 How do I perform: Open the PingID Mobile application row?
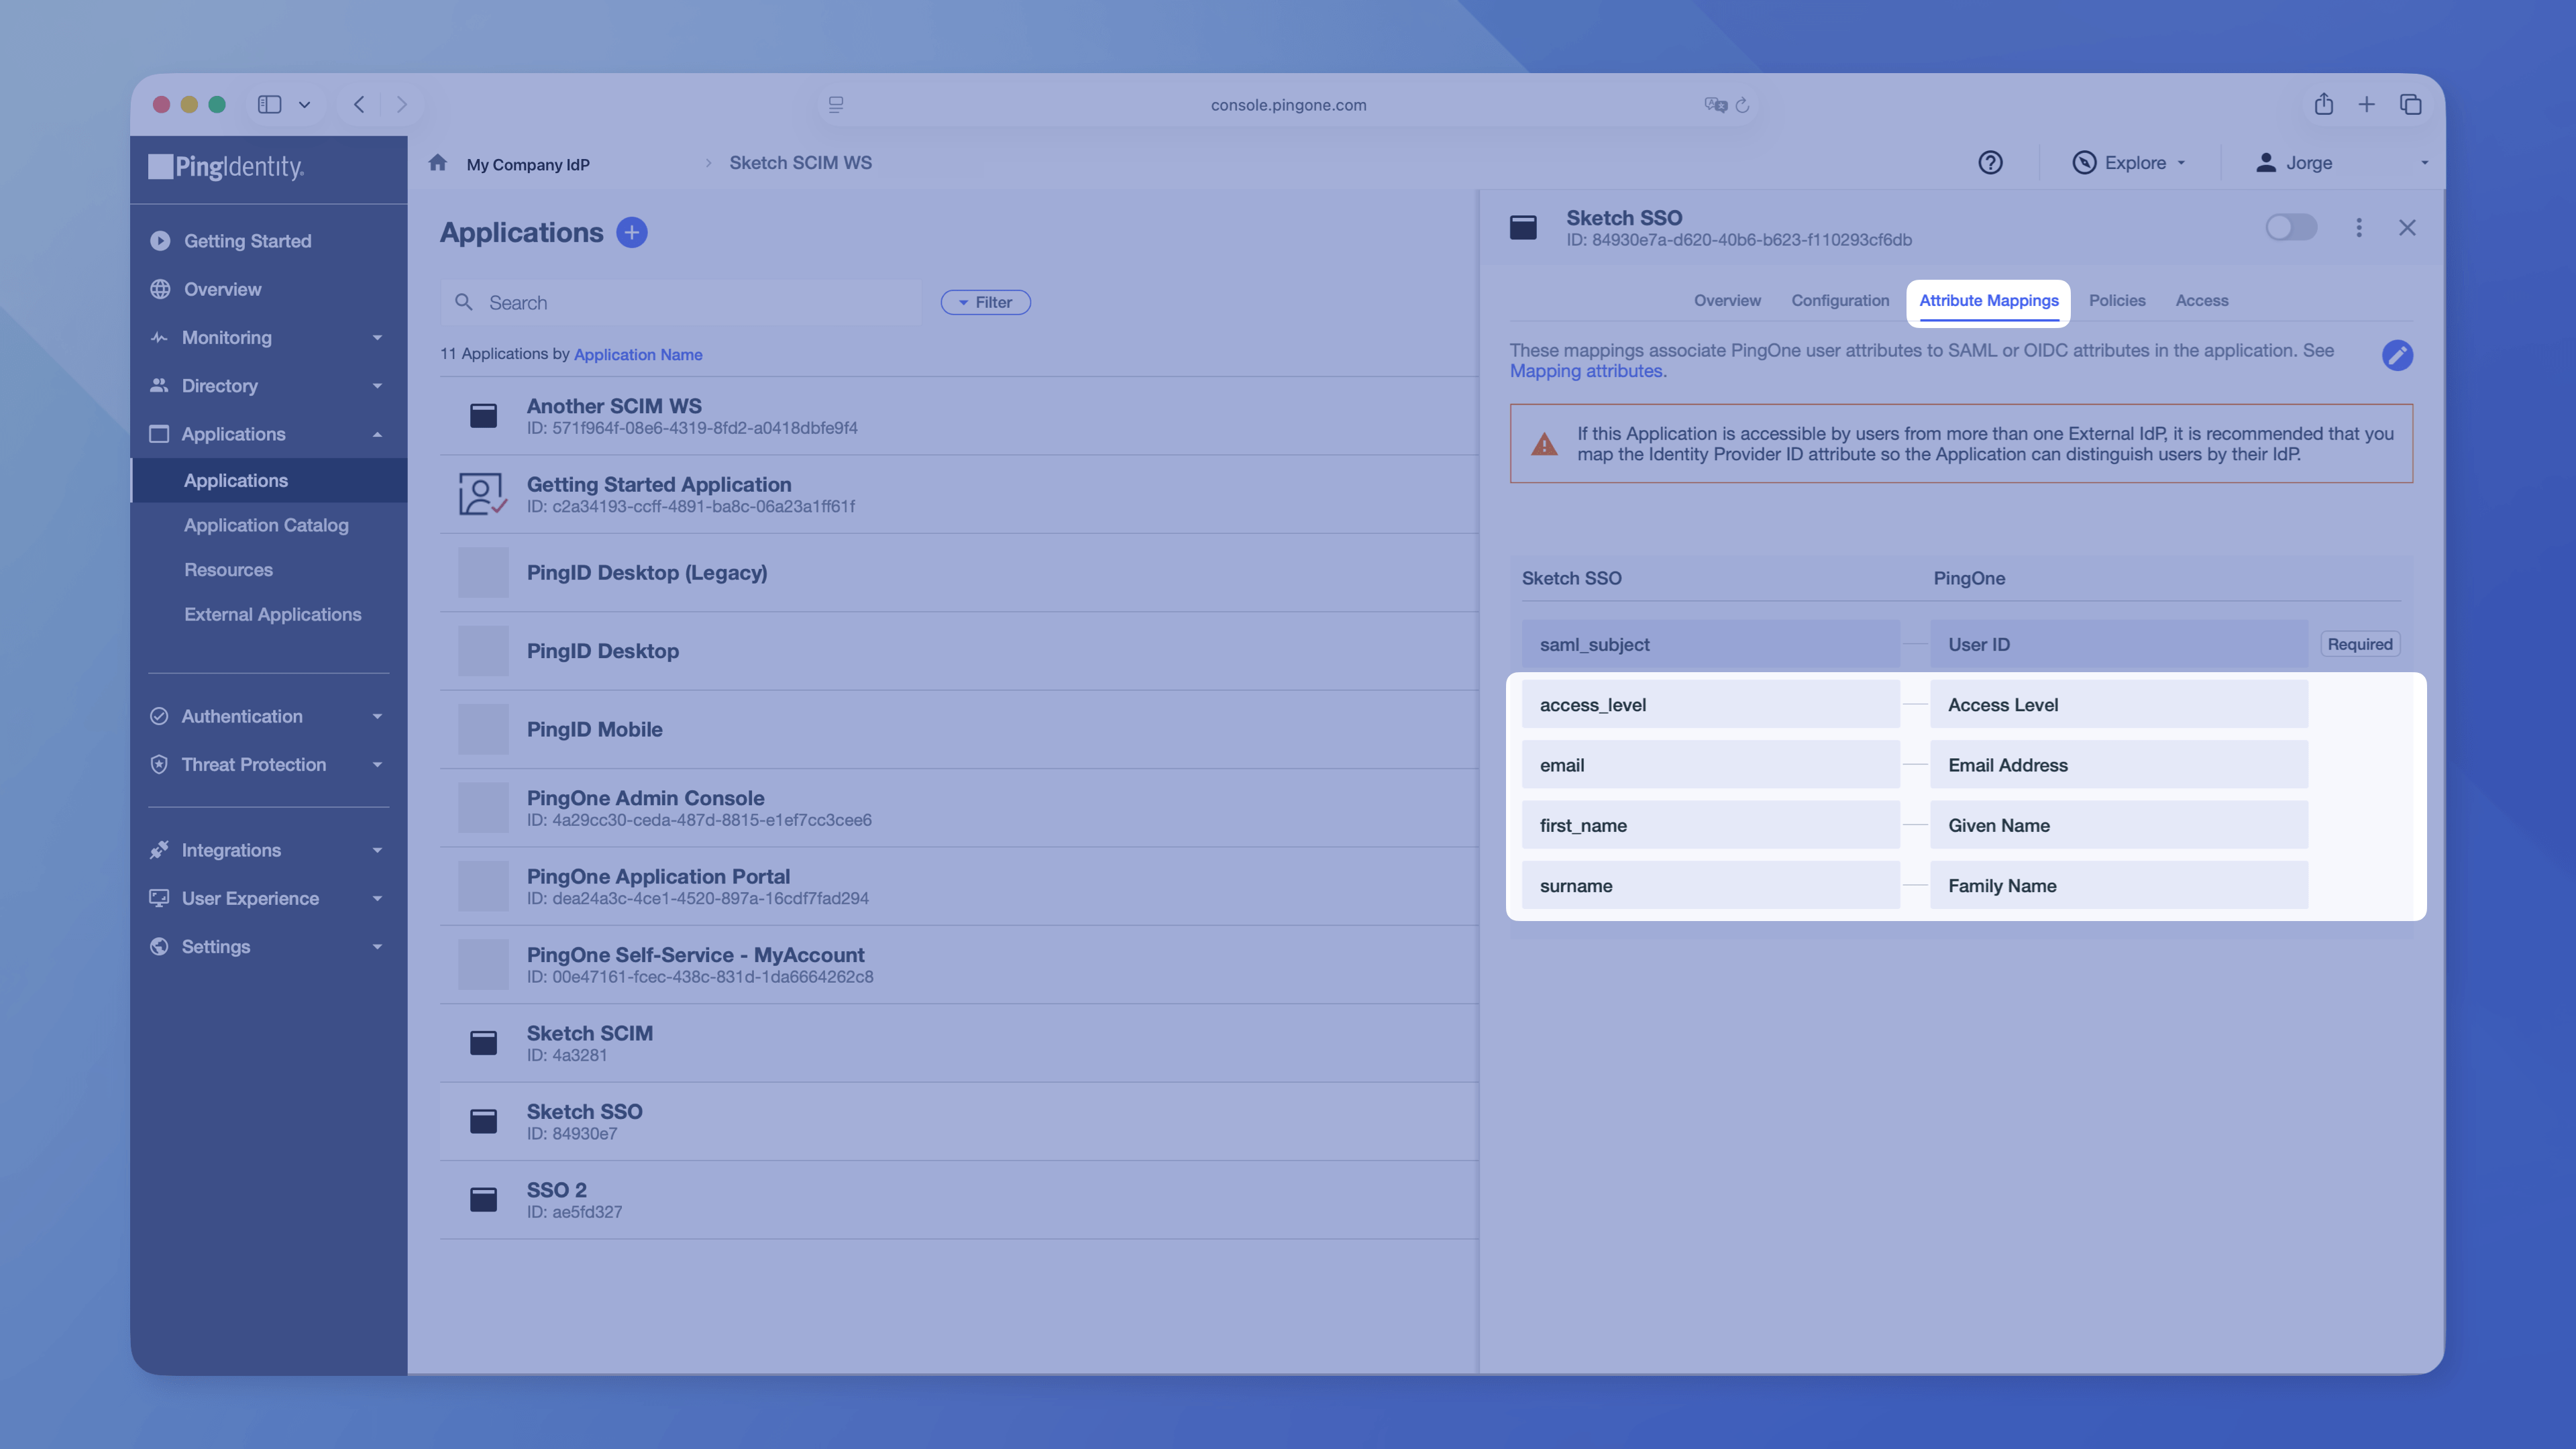coord(959,729)
